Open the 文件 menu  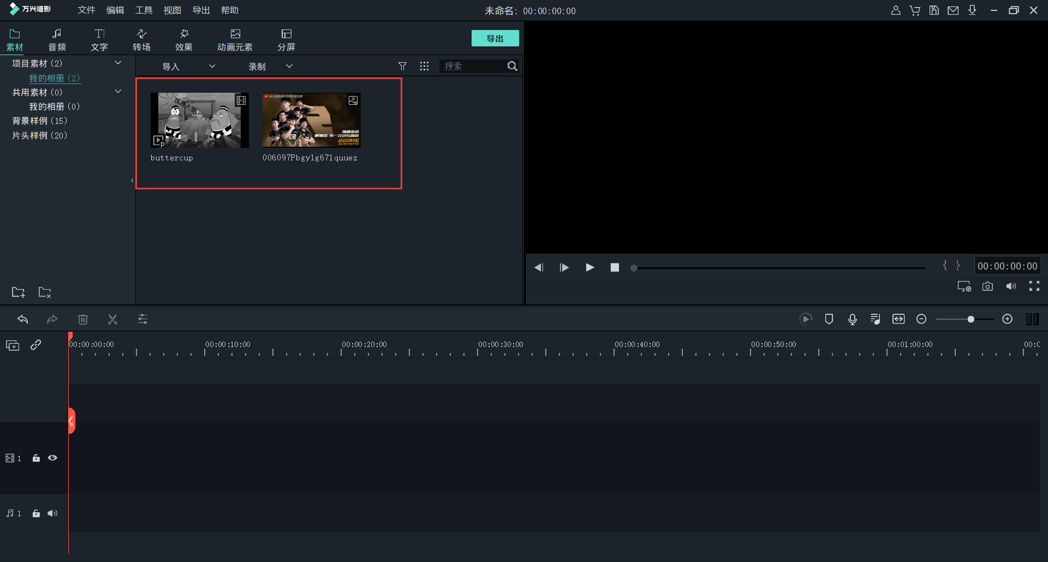86,10
